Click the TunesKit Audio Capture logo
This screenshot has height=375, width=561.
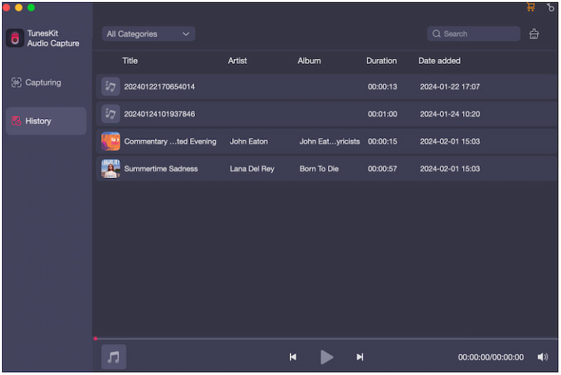click(15, 38)
